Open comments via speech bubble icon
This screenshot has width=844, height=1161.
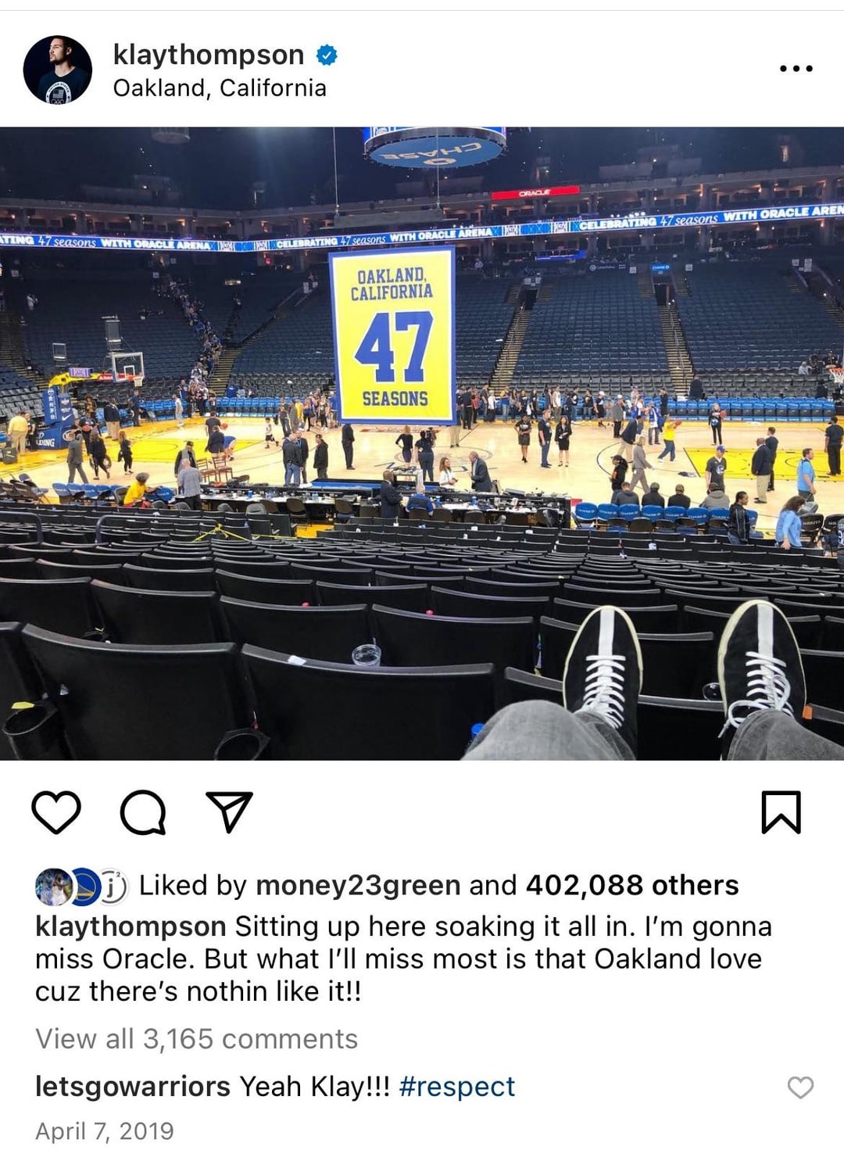coord(143,812)
